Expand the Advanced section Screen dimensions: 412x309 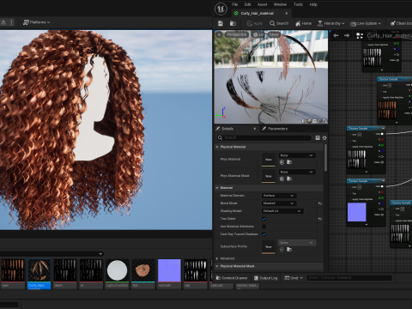pyautogui.click(x=217, y=258)
